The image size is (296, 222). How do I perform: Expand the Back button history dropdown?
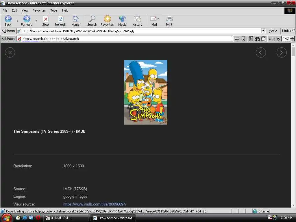(17, 21)
